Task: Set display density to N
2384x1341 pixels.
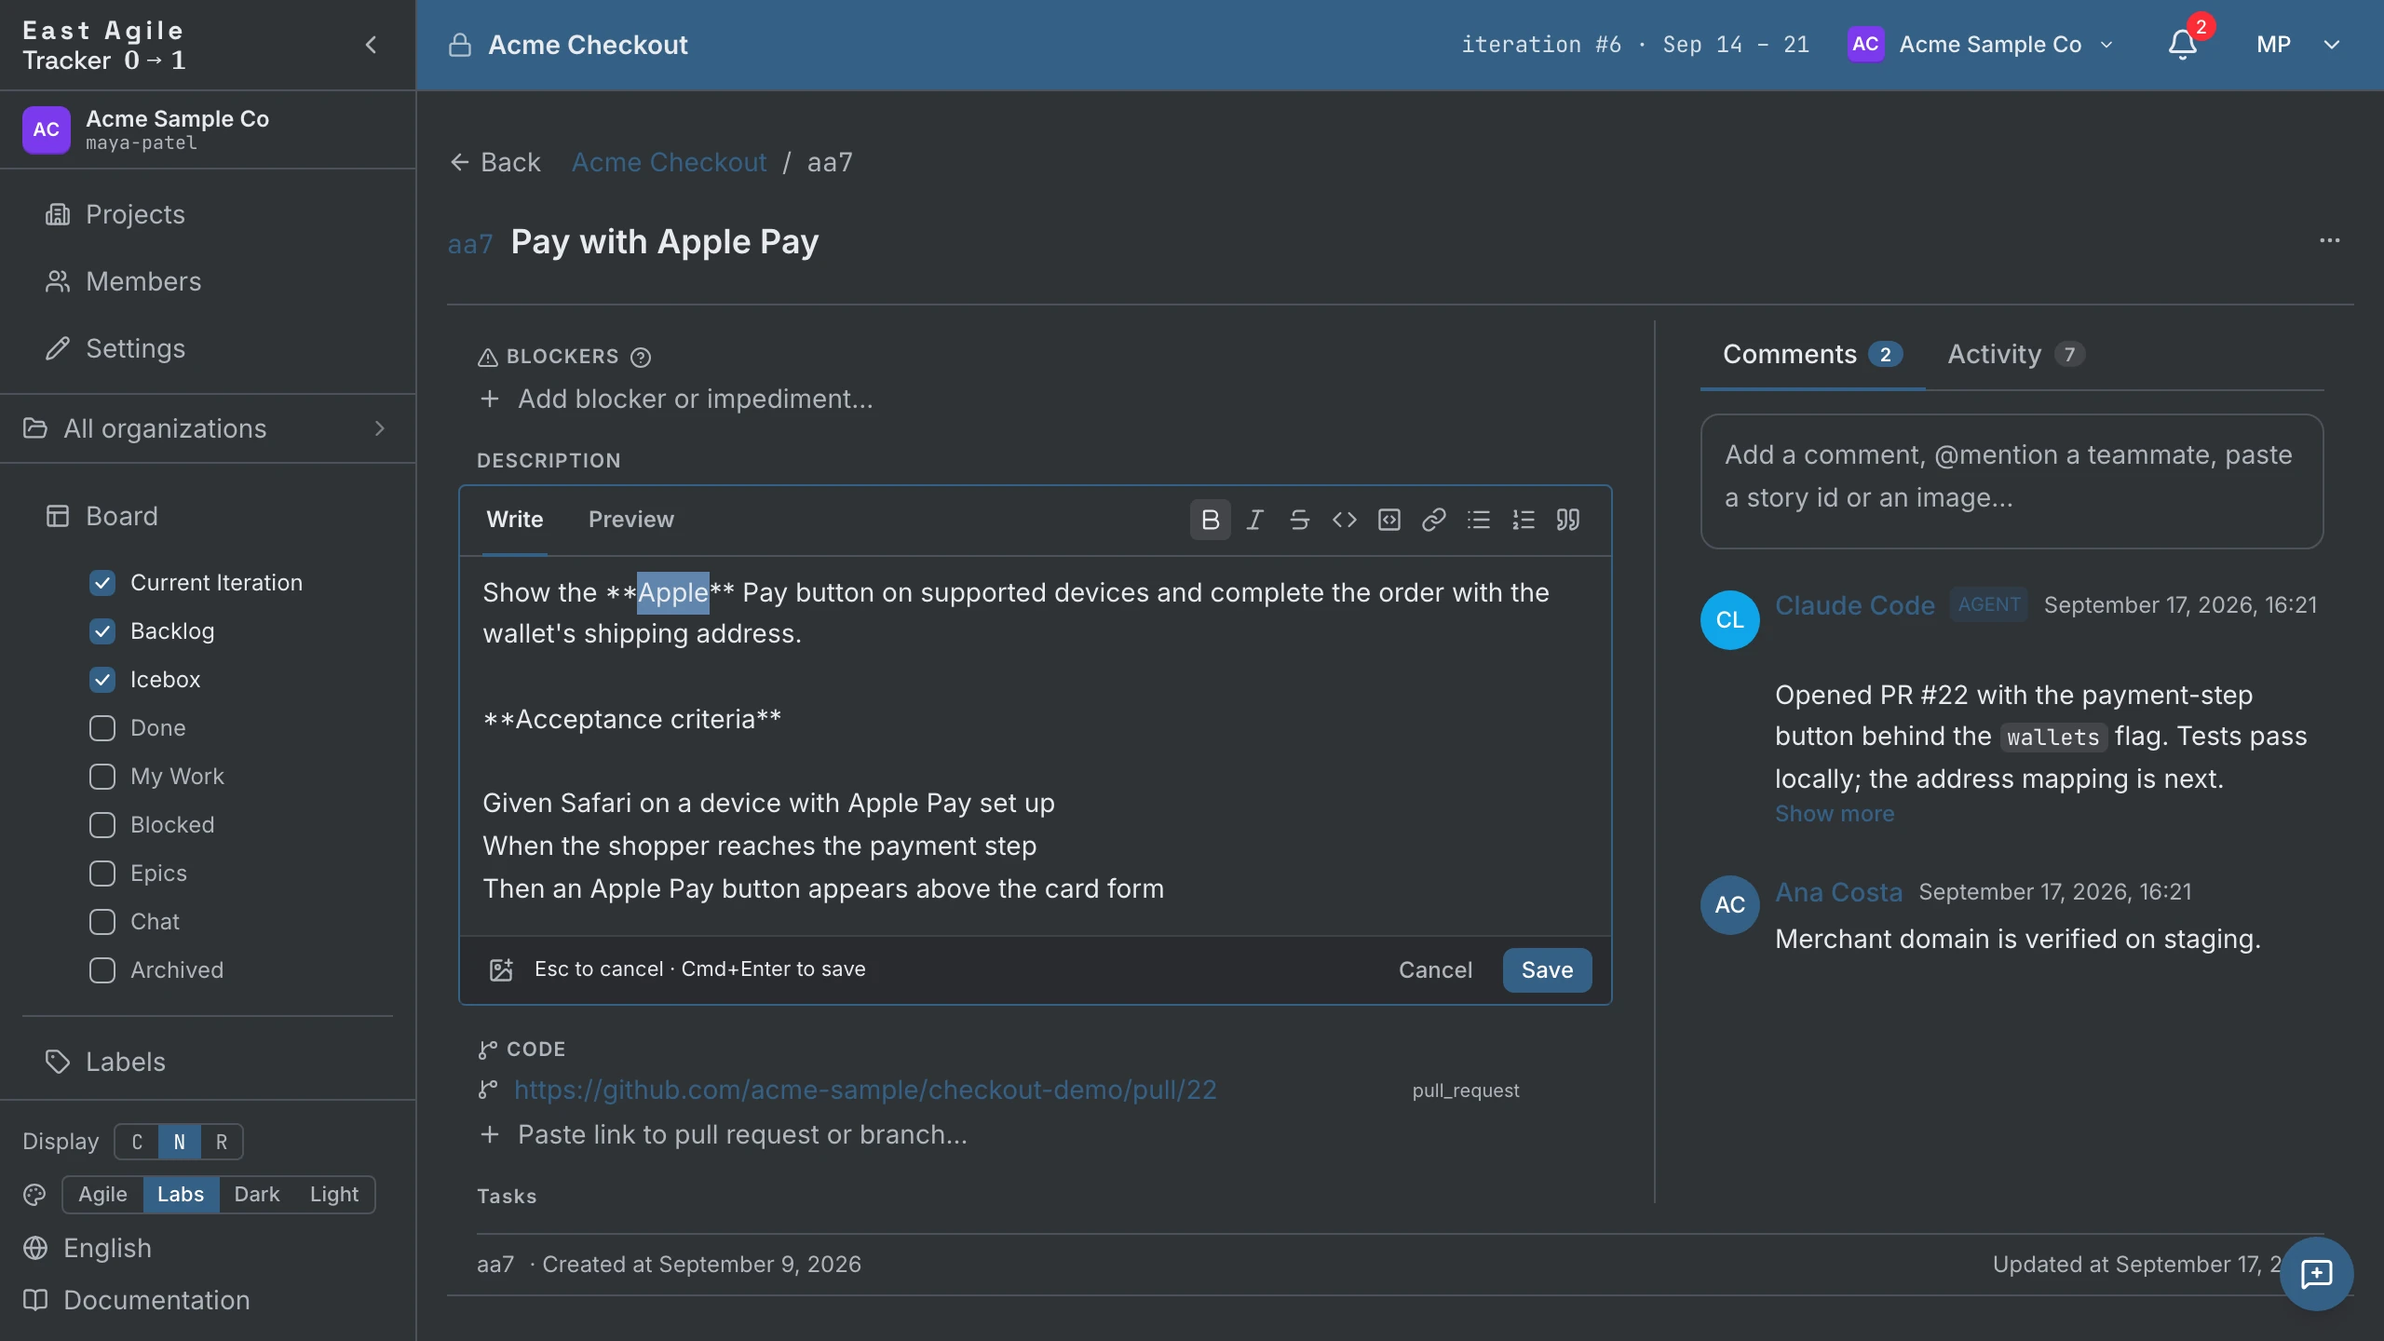Action: click(180, 1142)
